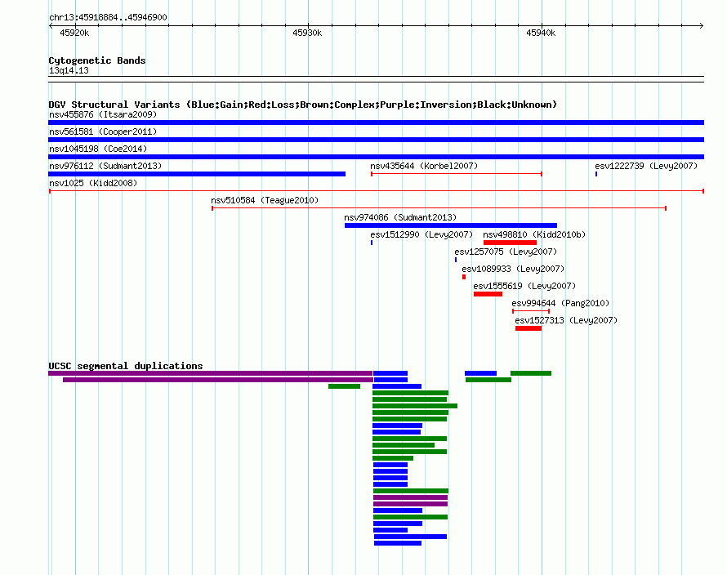Select the blue gain bar under nsv561581
This screenshot has height=575, width=727.
[376, 140]
